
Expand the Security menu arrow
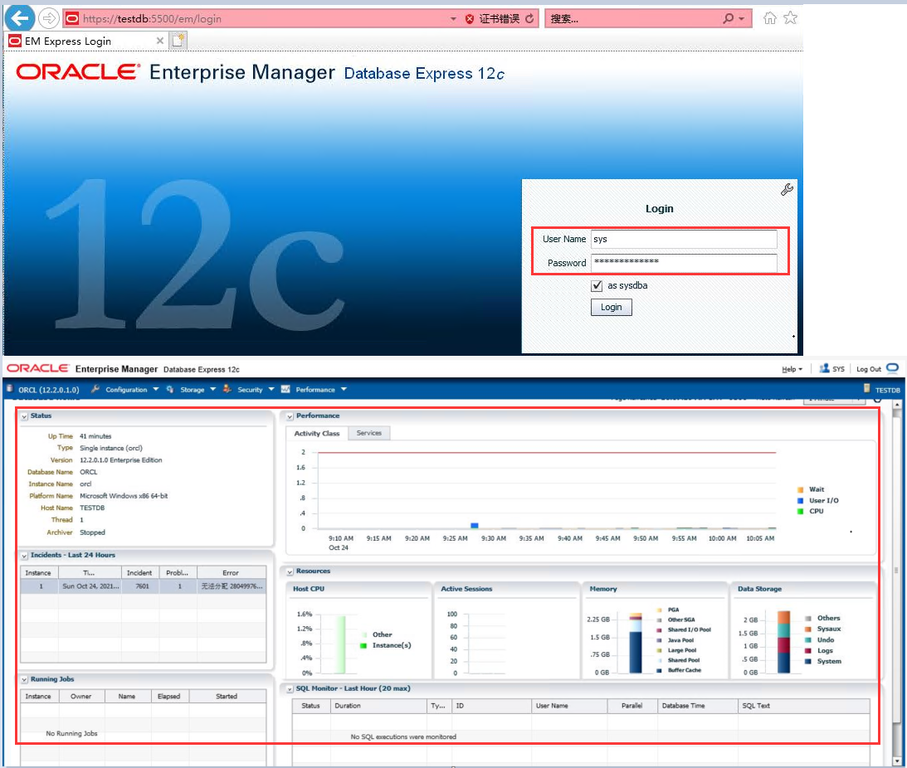pyautogui.click(x=271, y=389)
